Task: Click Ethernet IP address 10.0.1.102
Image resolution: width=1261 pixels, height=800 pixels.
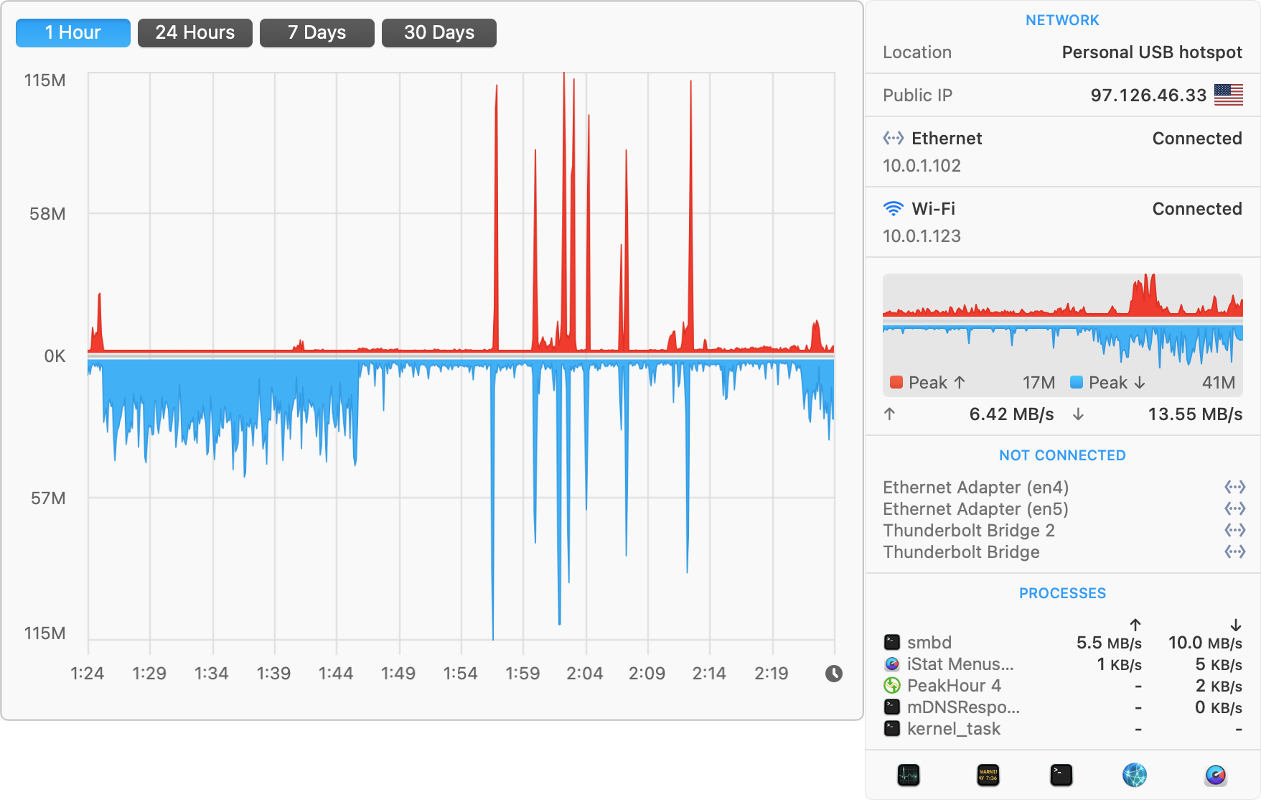Action: (922, 166)
